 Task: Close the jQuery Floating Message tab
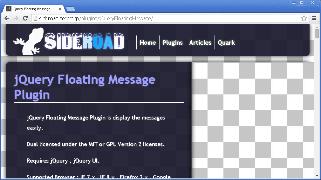pyautogui.click(x=60, y=9)
